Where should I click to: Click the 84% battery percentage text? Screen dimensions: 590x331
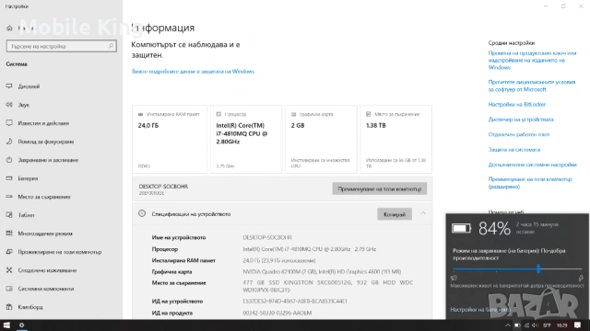pyautogui.click(x=494, y=228)
